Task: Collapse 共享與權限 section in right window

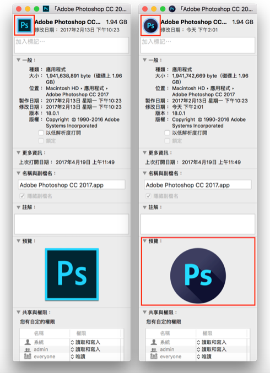Action: click(144, 312)
